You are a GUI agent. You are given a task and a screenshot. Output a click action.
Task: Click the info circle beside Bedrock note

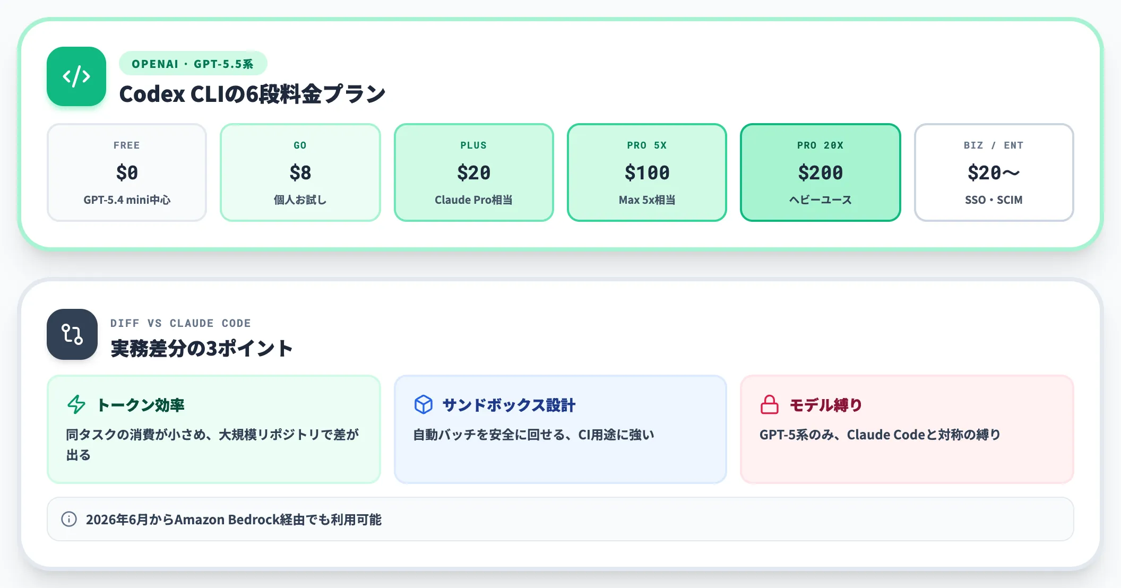(69, 519)
